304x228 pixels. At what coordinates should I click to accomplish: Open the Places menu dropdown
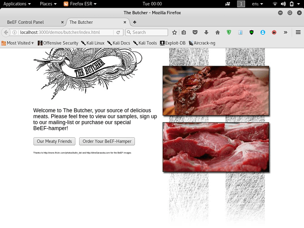click(48, 4)
